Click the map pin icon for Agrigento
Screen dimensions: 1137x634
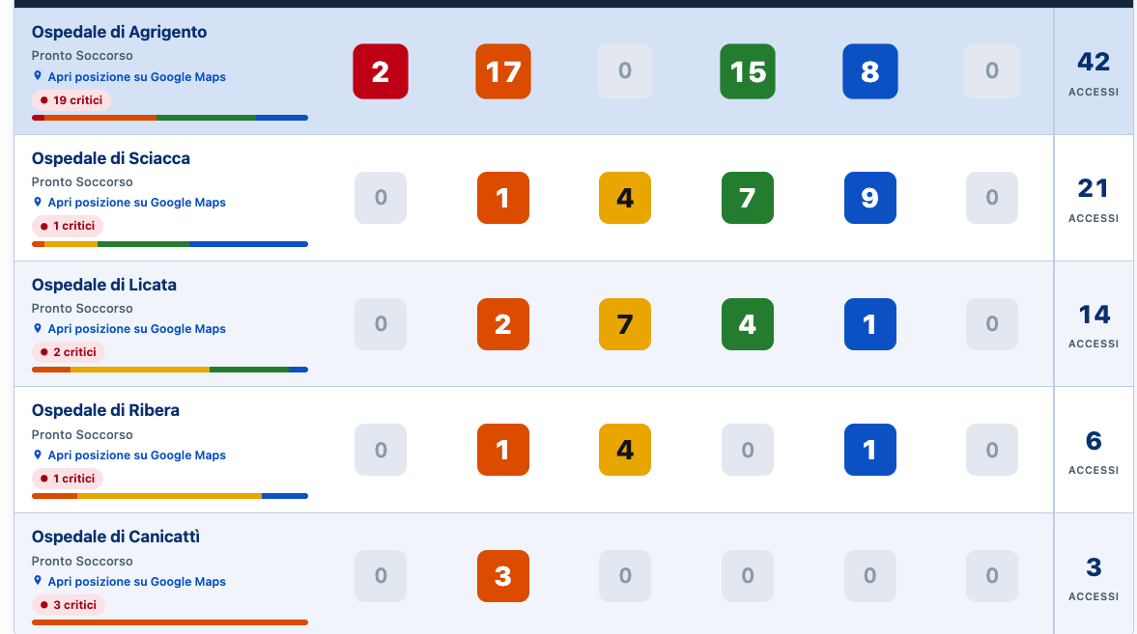(x=38, y=76)
